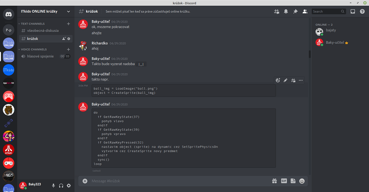The width and height of the screenshot is (369, 192).
Task: Toggle headphones deafen
Action: pyautogui.click(x=61, y=185)
